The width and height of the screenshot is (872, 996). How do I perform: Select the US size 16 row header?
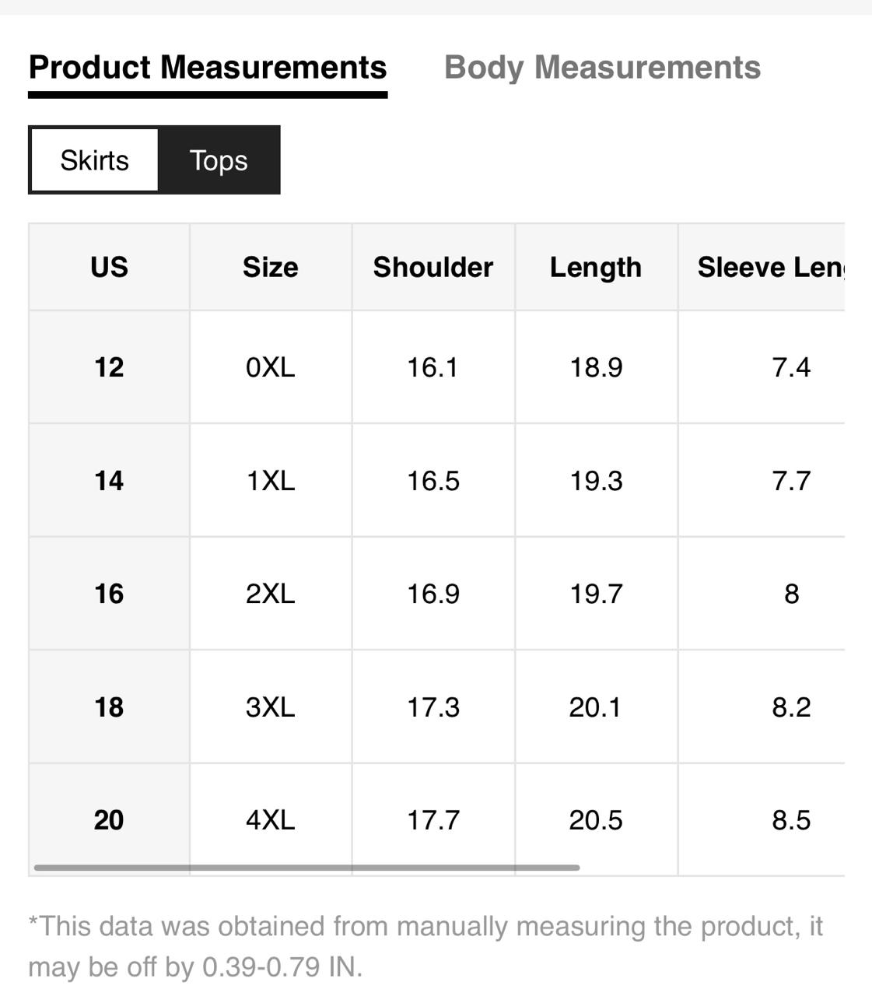tap(109, 594)
